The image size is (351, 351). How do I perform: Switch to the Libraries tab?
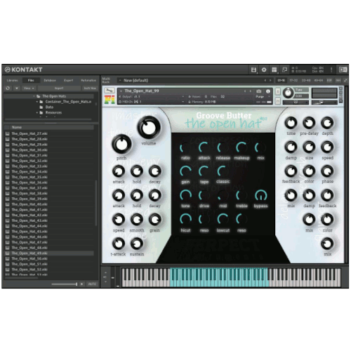click(13, 80)
